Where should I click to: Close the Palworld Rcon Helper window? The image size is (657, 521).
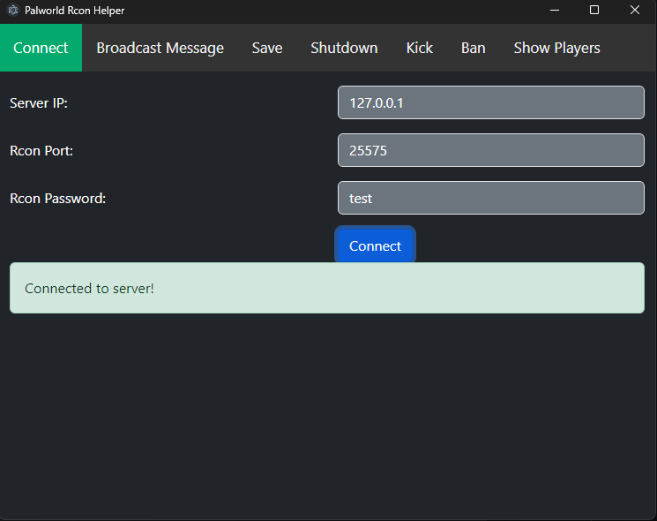[635, 10]
